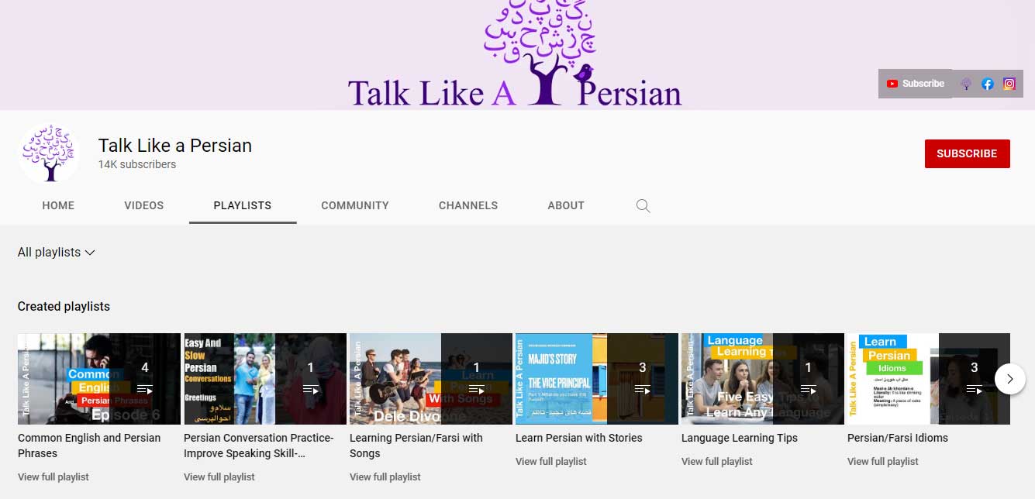View full playlist for Common English Phrases
This screenshot has height=499, width=1035.
point(53,477)
